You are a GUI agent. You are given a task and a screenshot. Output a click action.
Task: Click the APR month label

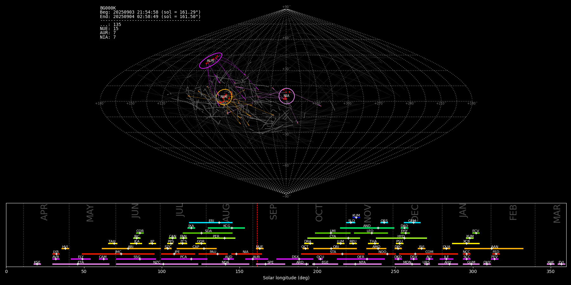(44, 212)
